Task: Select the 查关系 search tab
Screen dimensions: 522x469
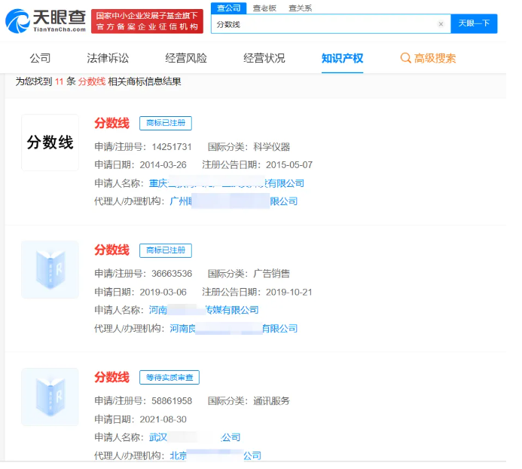Action: coord(301,8)
